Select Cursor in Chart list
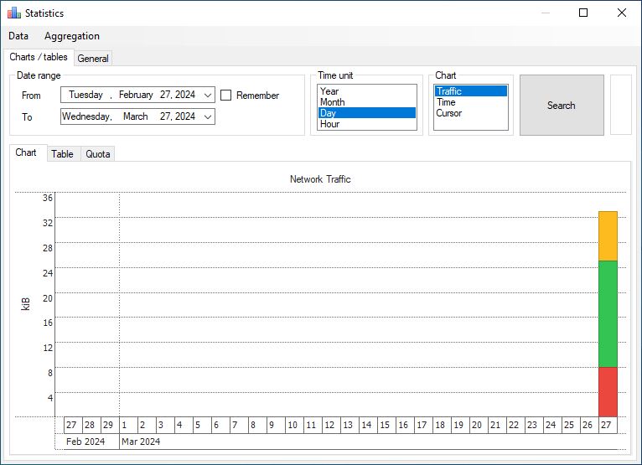The width and height of the screenshot is (642, 465). click(471, 113)
